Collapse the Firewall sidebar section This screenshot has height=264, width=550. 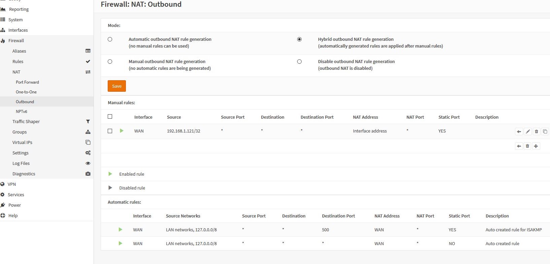16,40
